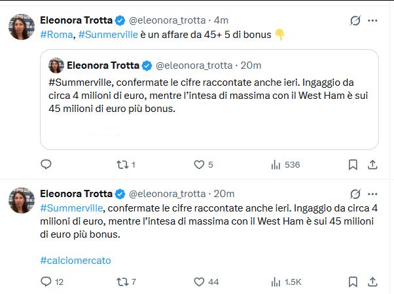394x294 pixels.
Task: Share the second tweet via upload icon
Action: 372,282
